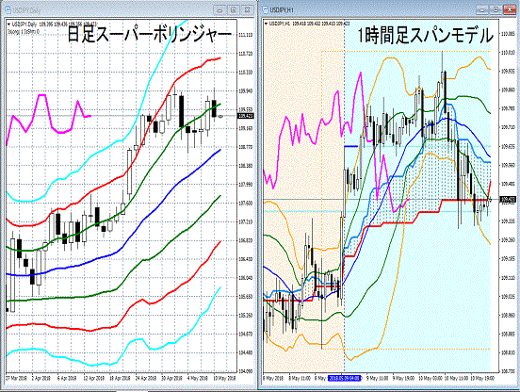
Task: Click the 30 Apr 2018 date label
Action: (x=171, y=378)
